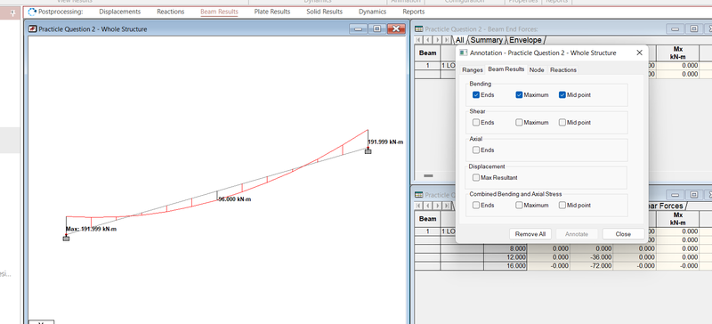This screenshot has width=712, height=324.
Task: Click Mx kN-m header in Beam End Forces table
Action: click(678, 53)
